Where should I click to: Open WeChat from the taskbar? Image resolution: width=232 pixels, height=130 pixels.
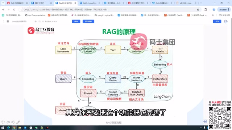pos(36,127)
